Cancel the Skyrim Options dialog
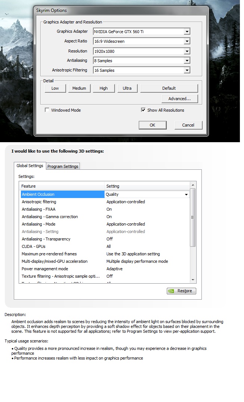Image resolution: width=244 pixels, height=402 pixels. (188, 125)
